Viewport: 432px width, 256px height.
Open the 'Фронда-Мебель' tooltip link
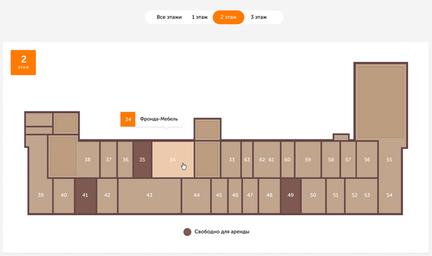(x=159, y=119)
